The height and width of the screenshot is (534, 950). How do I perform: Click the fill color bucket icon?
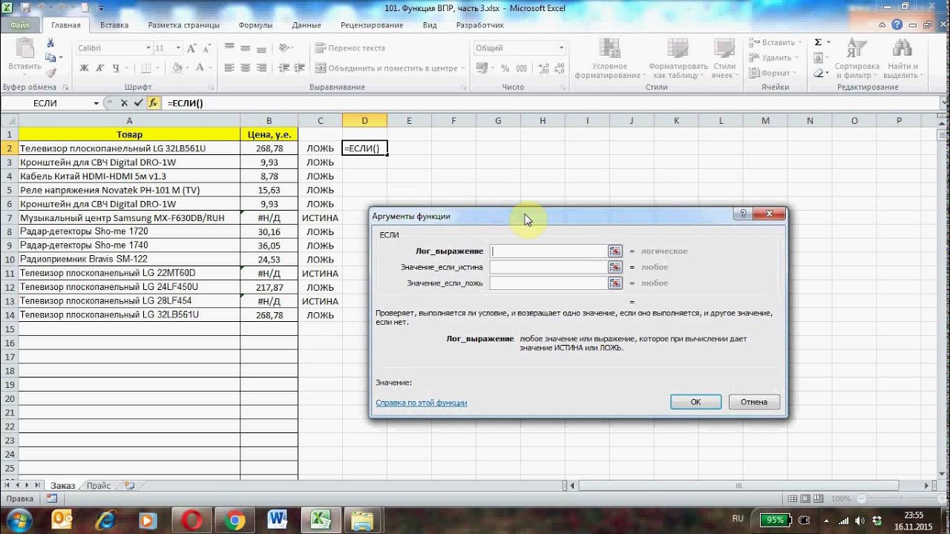[177, 67]
